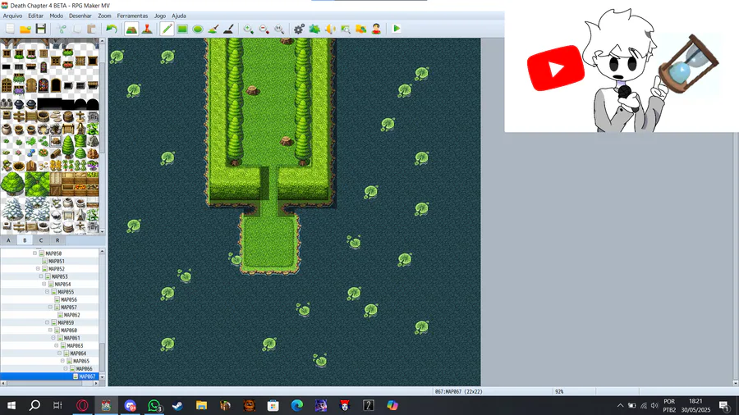Collapse the MAP052 tree node
739x415 pixels.
(38, 269)
